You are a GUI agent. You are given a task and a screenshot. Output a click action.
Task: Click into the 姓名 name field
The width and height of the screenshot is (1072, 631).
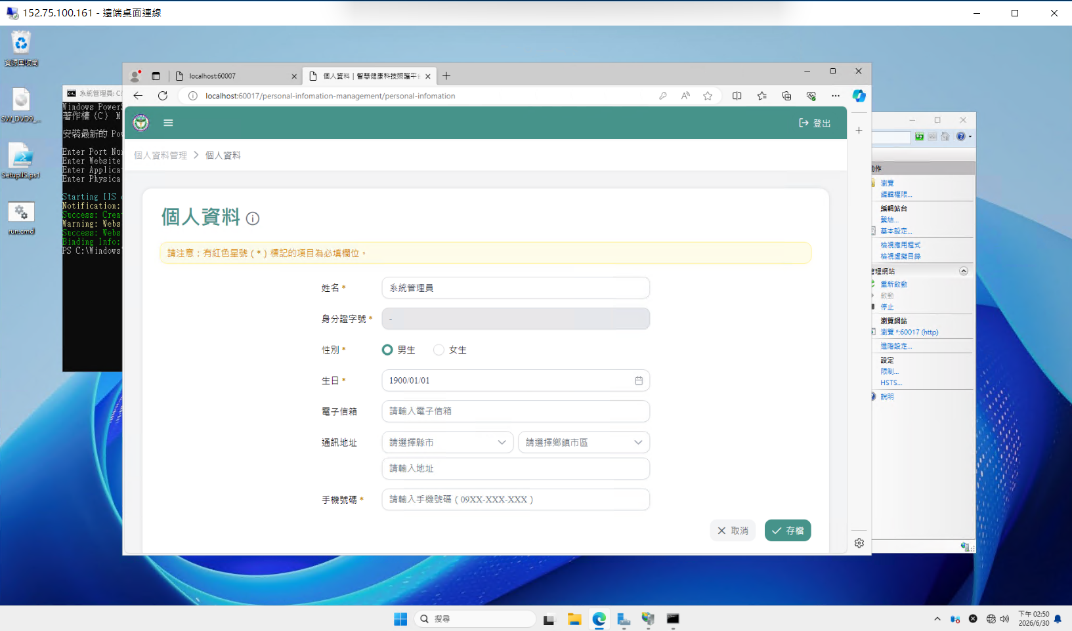(x=516, y=288)
